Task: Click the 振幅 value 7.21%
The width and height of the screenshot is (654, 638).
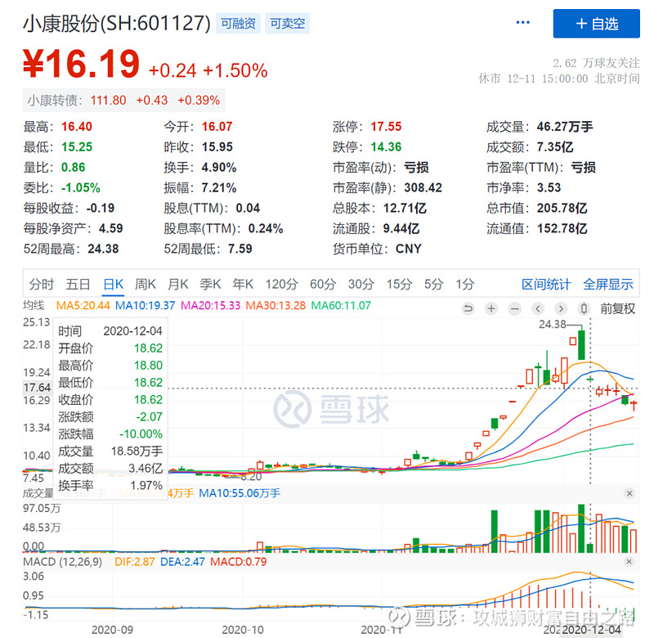Action: tap(219, 188)
